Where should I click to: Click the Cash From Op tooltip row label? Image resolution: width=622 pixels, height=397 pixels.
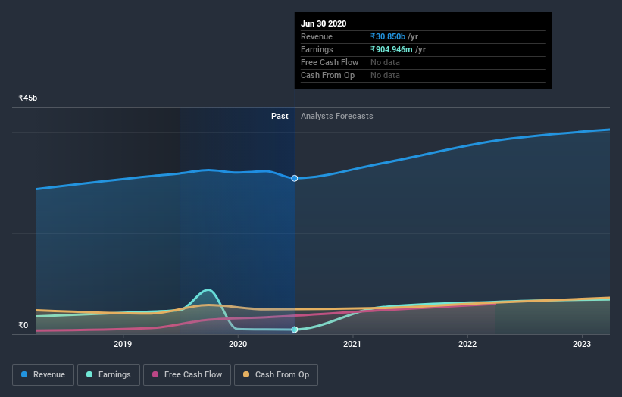(x=327, y=75)
